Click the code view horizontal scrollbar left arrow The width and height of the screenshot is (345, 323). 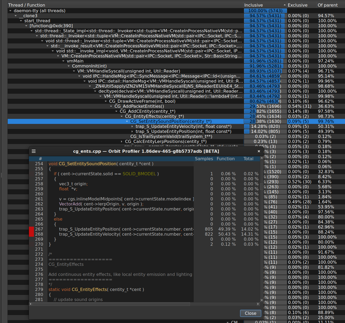coord(30,304)
